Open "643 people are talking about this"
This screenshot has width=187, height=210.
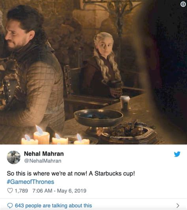(53, 205)
